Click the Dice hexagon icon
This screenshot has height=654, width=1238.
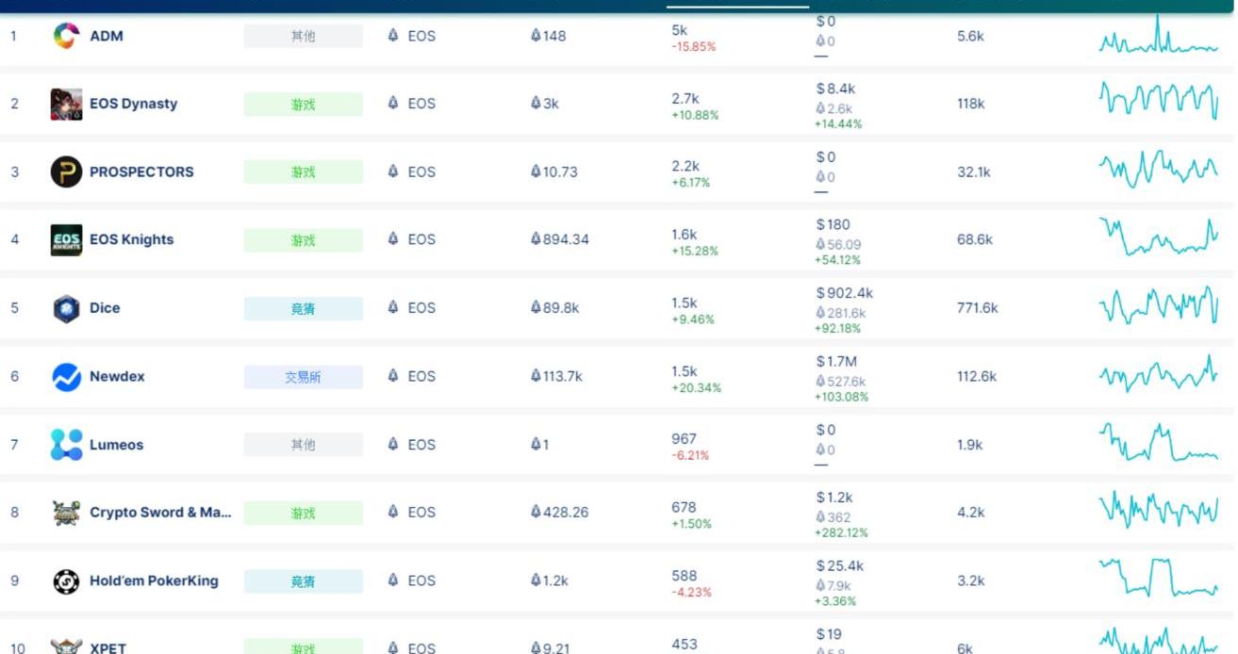[66, 309]
